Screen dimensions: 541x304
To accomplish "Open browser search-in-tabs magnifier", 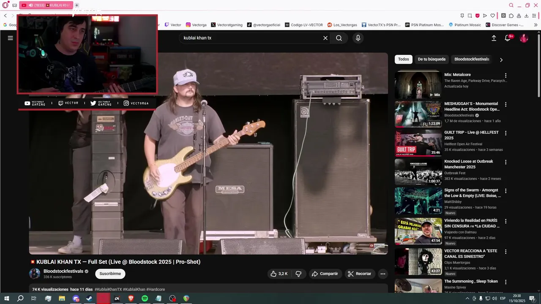I will (x=511, y=5).
